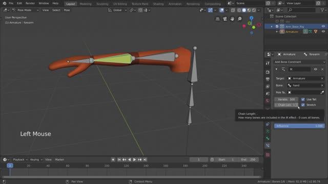
Task: Select solid viewport shading
Action: [244, 10]
